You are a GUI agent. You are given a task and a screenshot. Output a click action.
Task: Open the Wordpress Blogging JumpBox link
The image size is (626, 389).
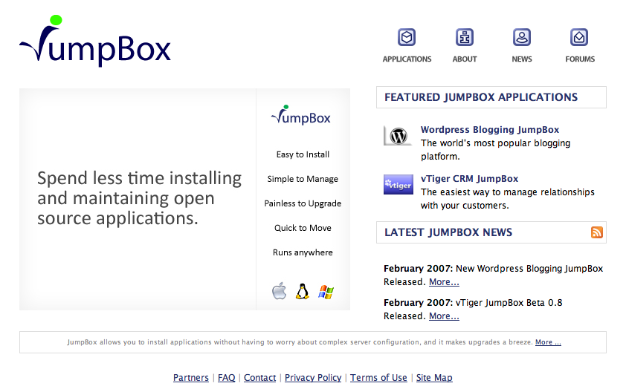489,130
